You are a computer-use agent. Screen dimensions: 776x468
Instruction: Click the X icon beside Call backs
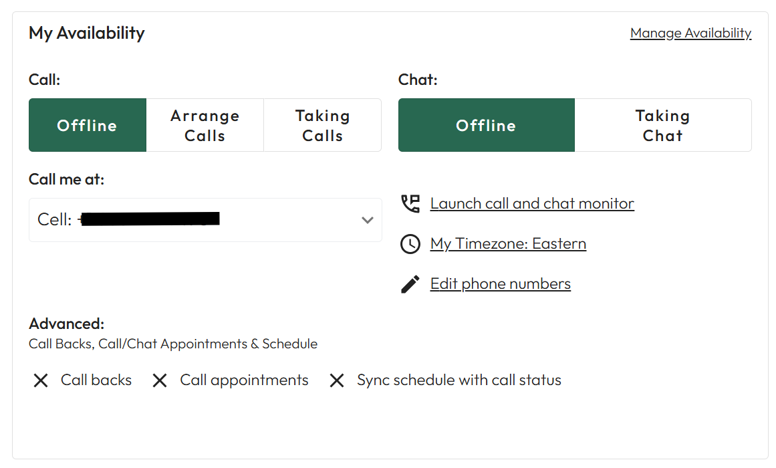tap(41, 380)
